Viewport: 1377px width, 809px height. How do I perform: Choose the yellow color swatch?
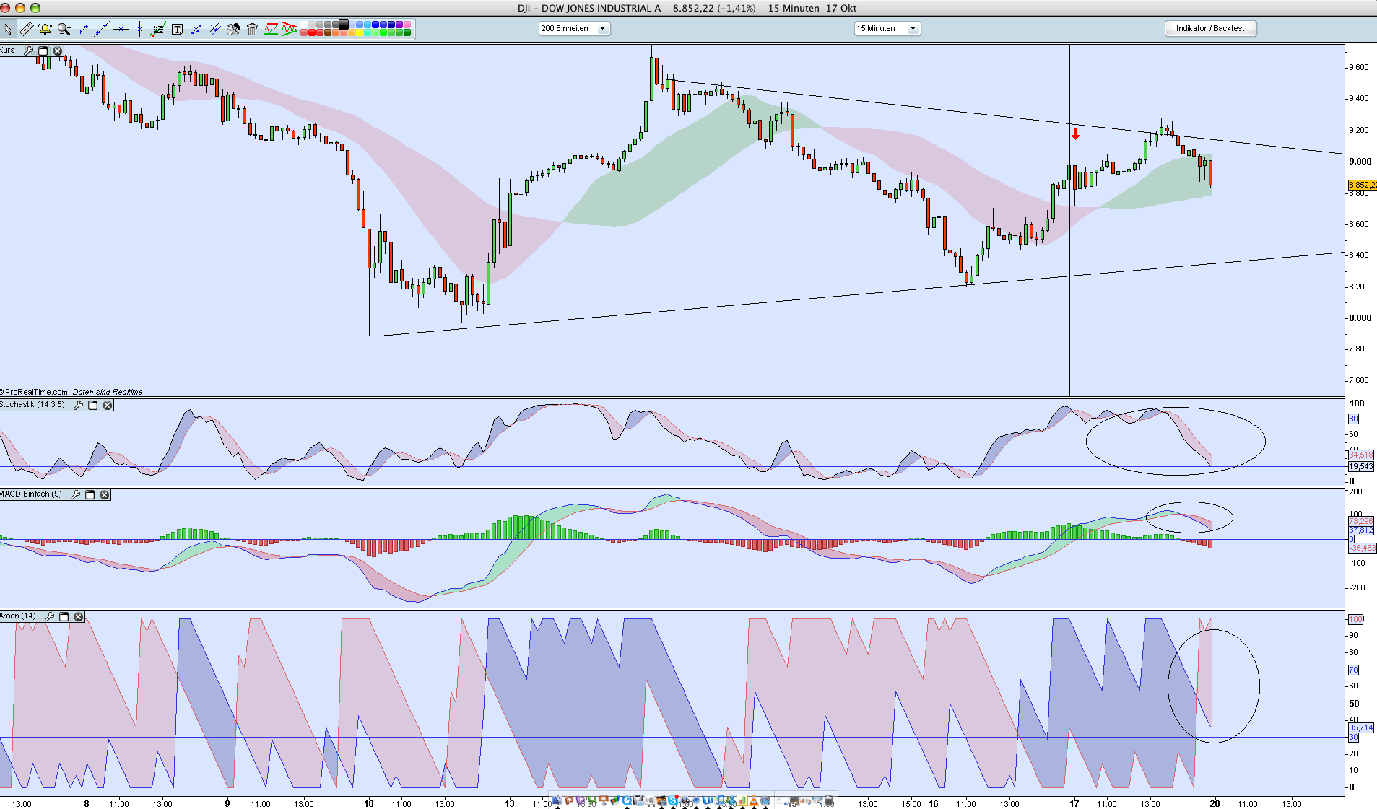tap(360, 32)
